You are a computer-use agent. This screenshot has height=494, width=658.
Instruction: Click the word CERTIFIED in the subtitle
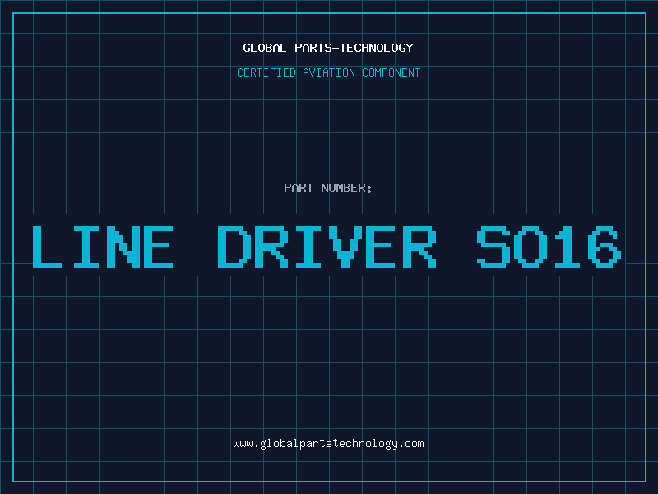tap(267, 72)
